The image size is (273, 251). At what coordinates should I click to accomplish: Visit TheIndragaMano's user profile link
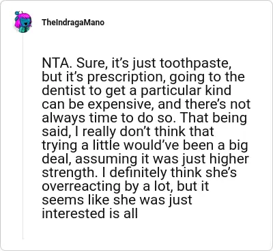coord(73,23)
